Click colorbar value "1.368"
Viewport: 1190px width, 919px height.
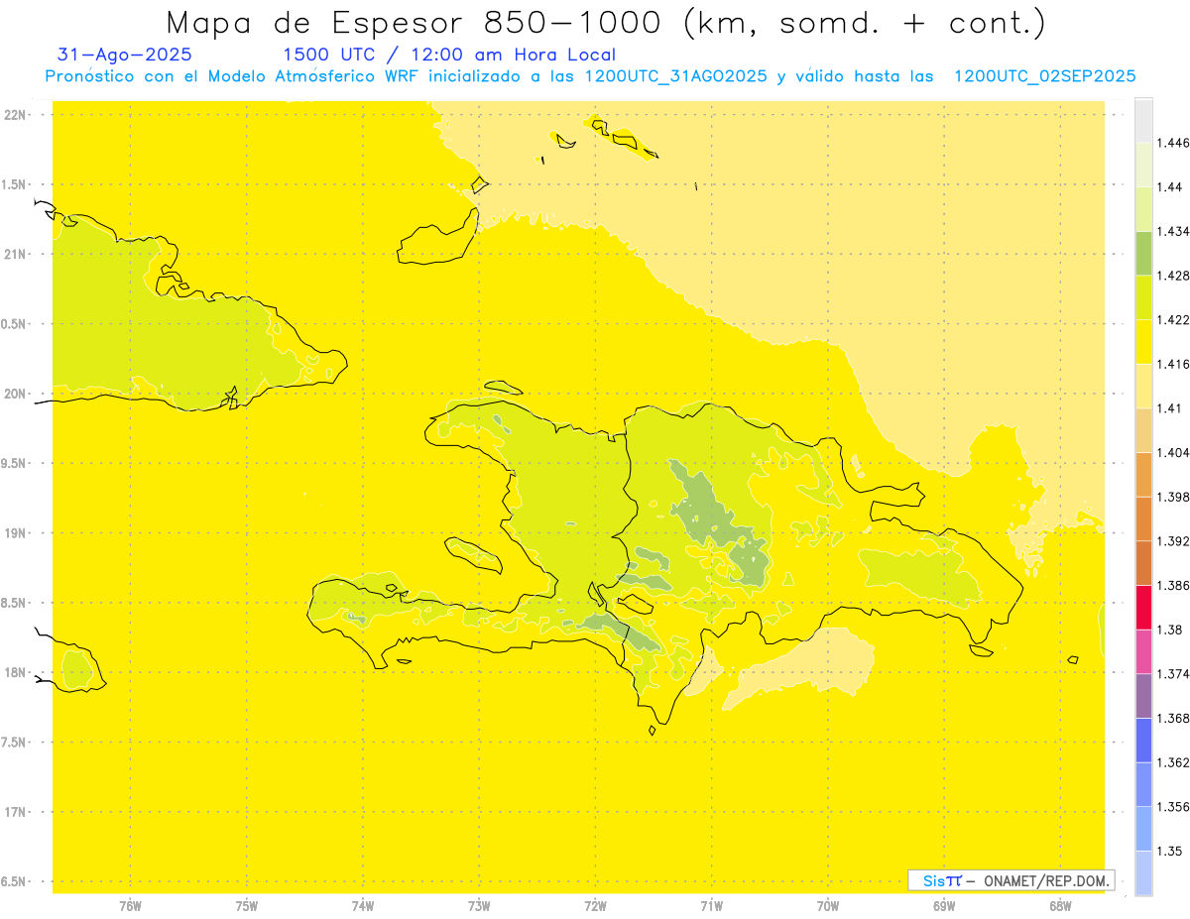click(1173, 718)
